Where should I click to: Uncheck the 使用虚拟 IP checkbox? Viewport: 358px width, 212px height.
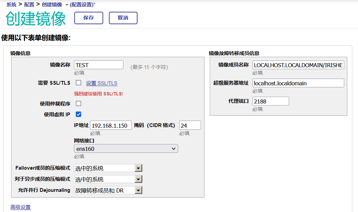coord(79,114)
